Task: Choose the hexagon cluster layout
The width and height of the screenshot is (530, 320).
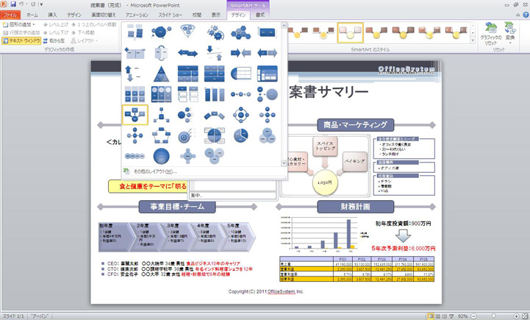Action: pyautogui.click(x=240, y=32)
